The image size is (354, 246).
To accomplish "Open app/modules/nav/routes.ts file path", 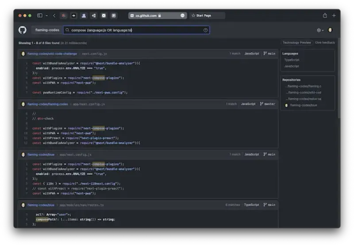I will (81, 205).
